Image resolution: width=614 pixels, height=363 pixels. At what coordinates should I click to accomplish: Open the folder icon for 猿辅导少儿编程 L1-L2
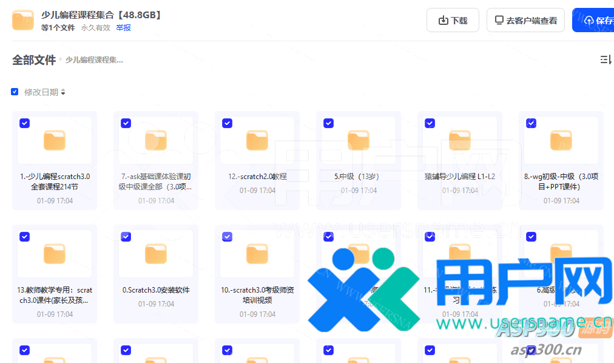point(460,141)
